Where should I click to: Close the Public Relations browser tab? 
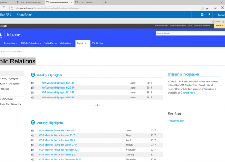click(x=72, y=3)
